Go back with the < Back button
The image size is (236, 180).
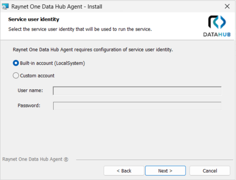coord(124,171)
